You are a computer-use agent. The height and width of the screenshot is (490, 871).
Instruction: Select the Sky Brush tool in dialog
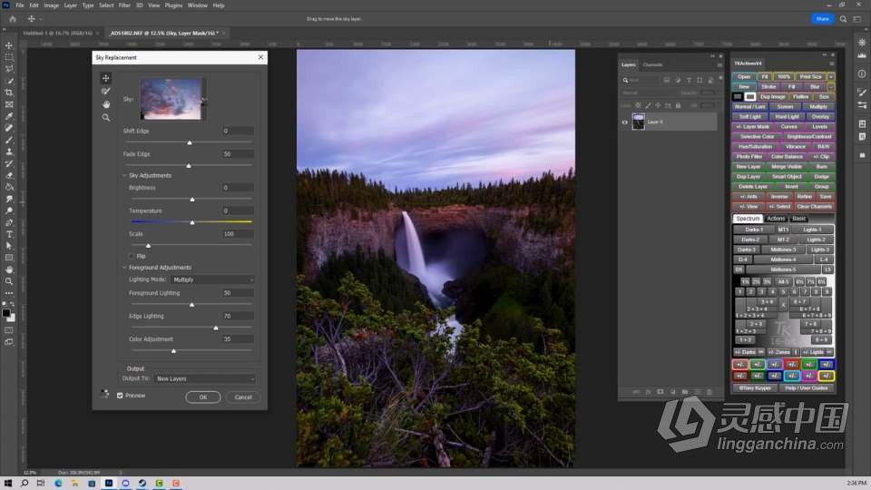106,91
